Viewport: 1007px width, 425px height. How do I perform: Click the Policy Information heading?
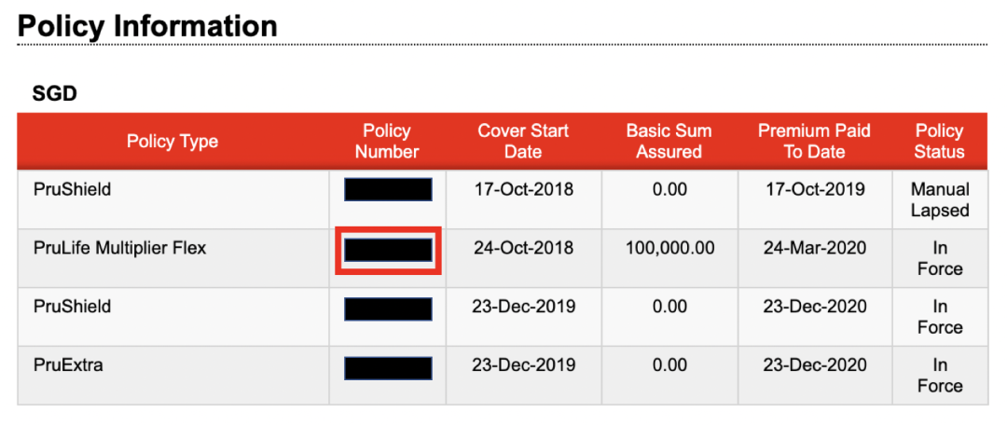[147, 26]
